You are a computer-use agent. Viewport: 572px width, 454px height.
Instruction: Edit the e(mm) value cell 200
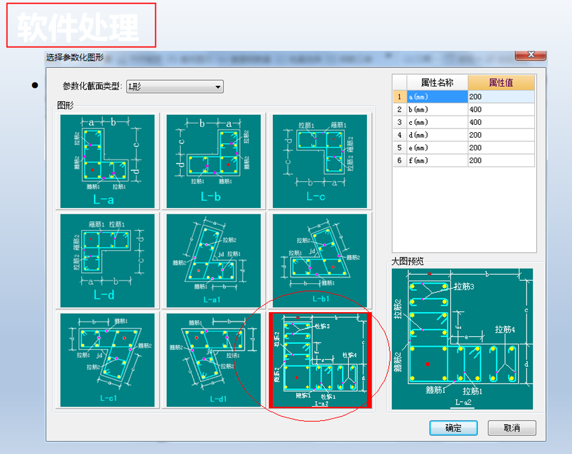501,148
